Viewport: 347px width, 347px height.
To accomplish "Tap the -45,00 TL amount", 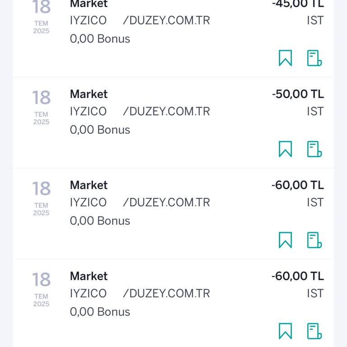I will pyautogui.click(x=298, y=5).
